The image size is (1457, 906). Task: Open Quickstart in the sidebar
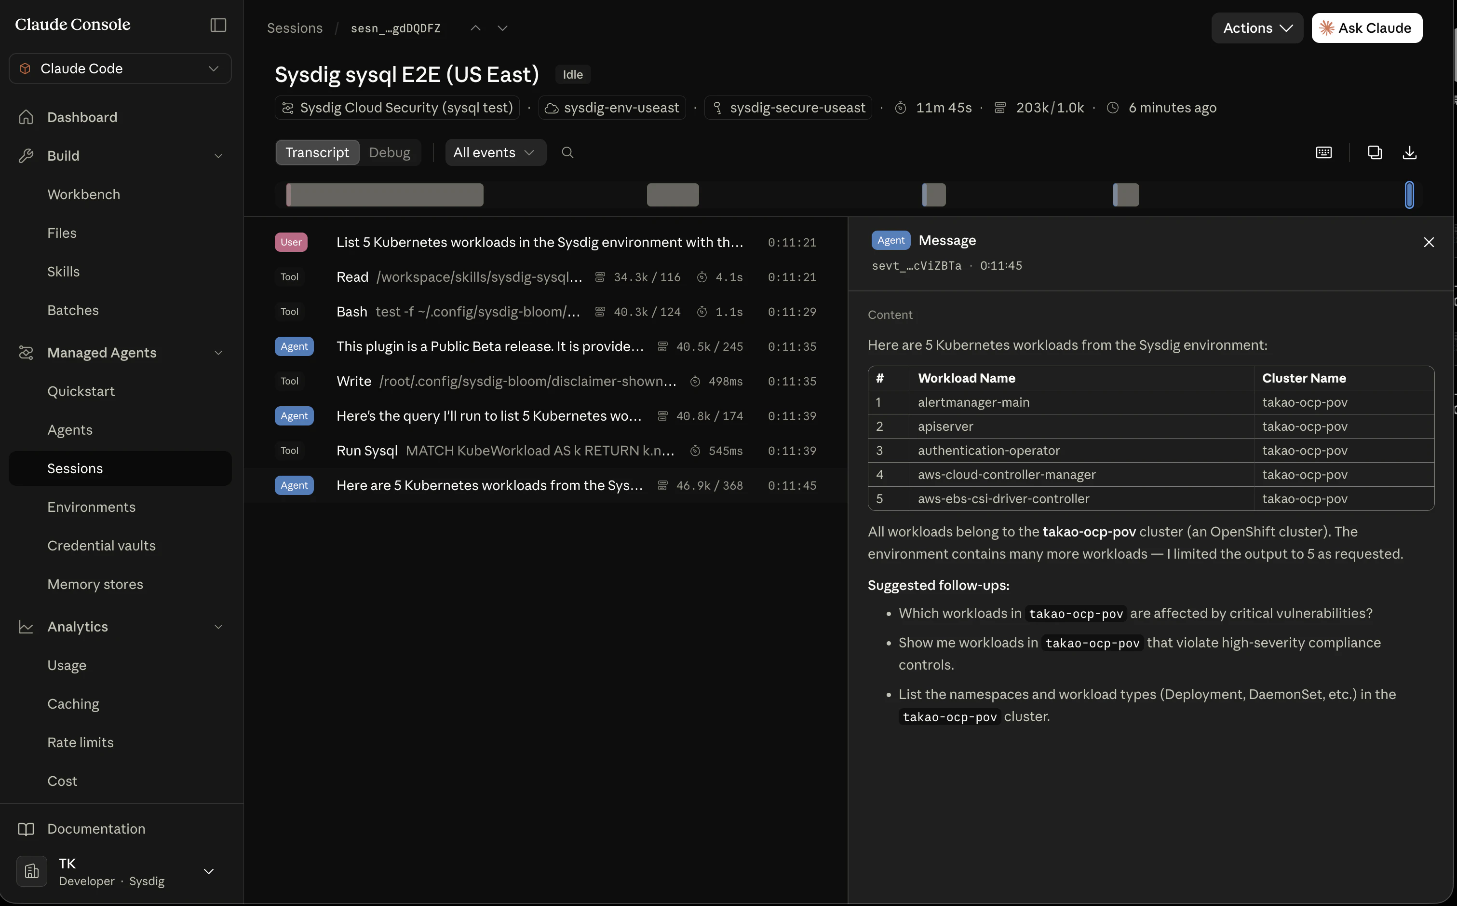point(81,391)
